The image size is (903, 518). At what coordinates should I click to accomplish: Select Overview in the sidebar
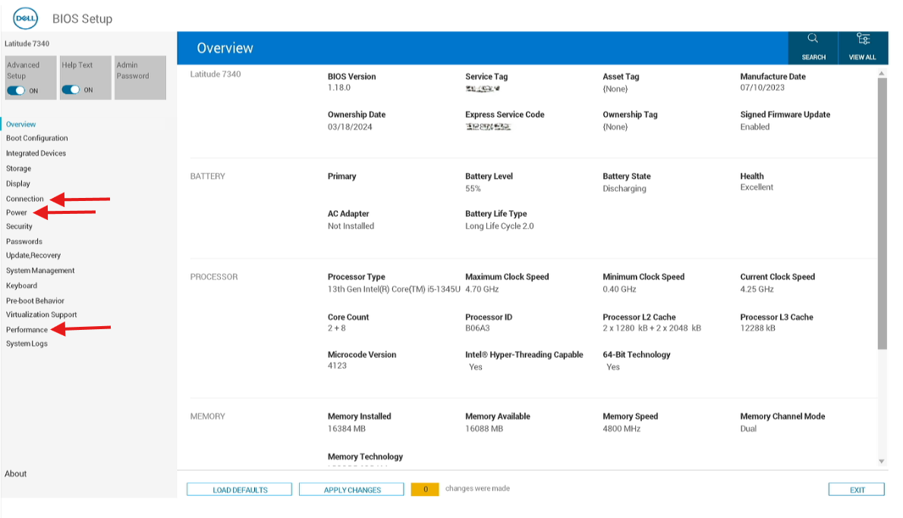click(20, 124)
